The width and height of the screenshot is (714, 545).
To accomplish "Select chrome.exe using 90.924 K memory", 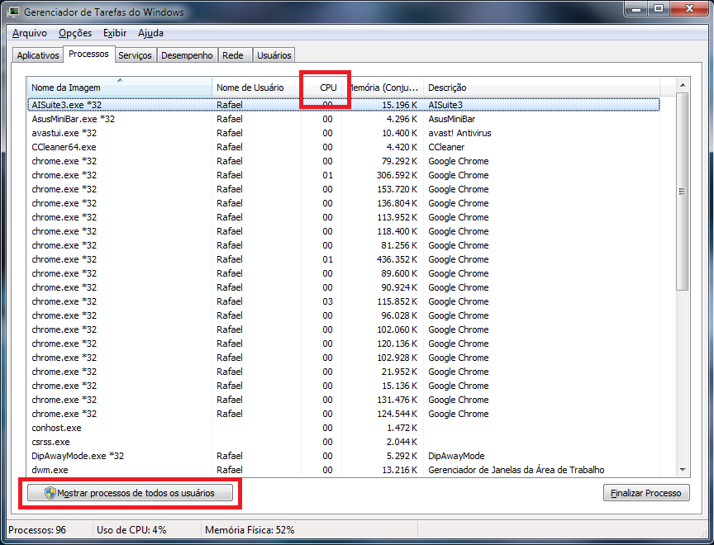I will [344, 287].
